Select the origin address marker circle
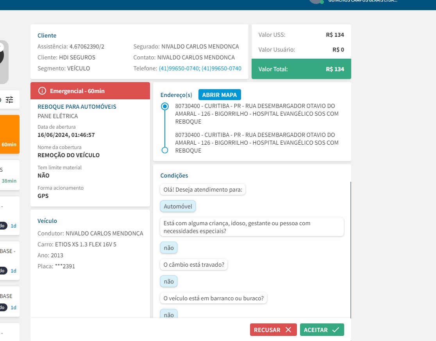The width and height of the screenshot is (436, 341). 165,106
